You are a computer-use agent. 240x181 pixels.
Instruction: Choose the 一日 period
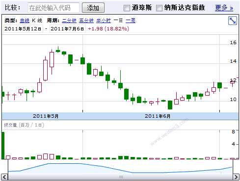[x=118, y=21]
